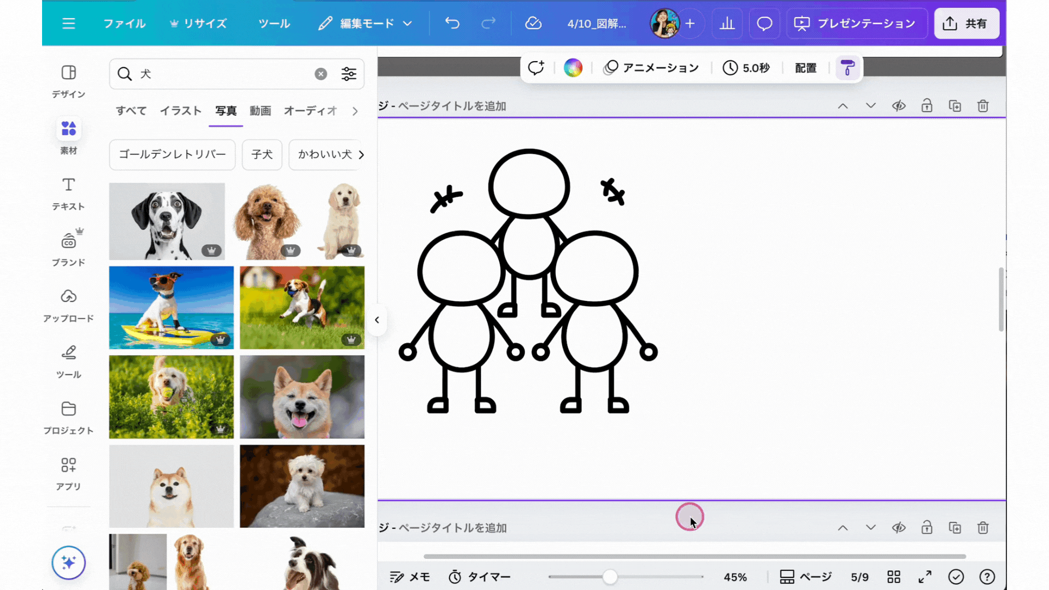Open the ファイル menu
Screen dimensions: 1049x590
click(124, 23)
